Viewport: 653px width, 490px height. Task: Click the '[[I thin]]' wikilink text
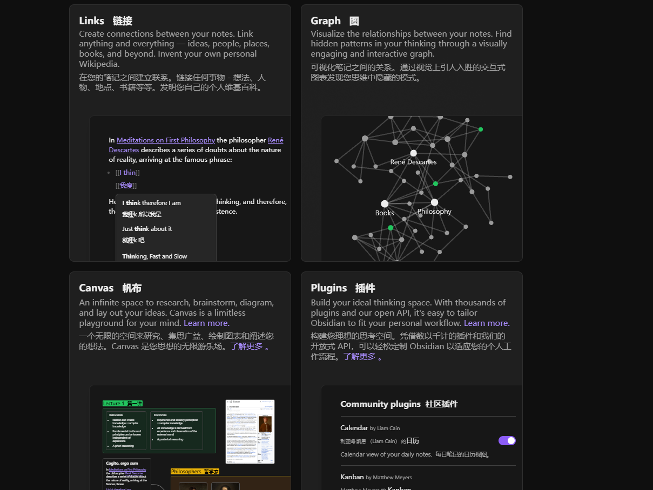[x=127, y=173]
